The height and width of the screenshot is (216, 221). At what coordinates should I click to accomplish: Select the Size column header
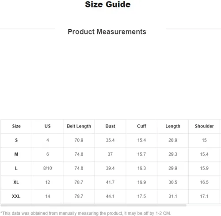click(x=16, y=126)
